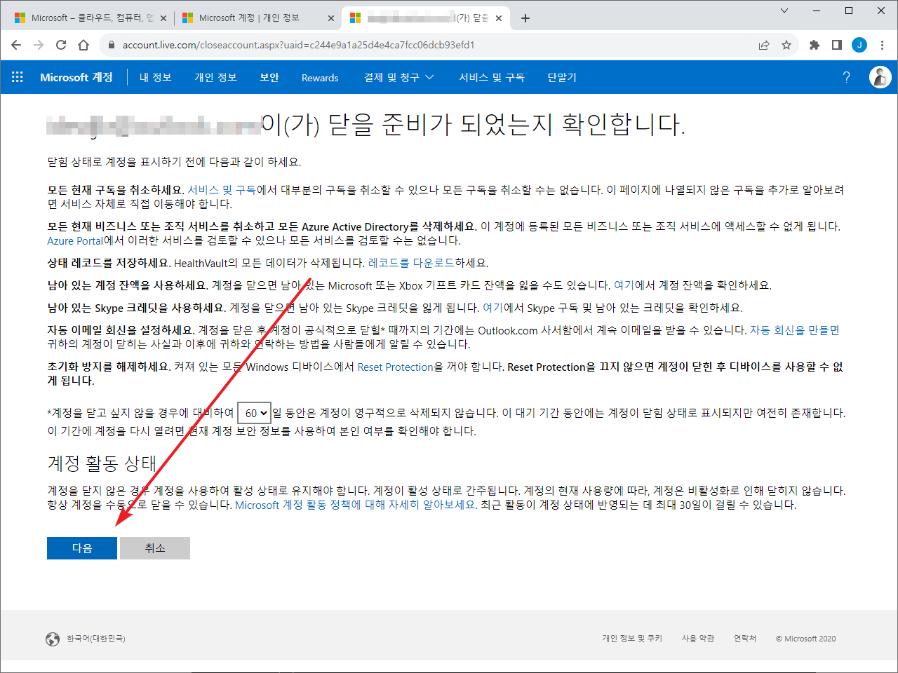Go forward in browser history
Image resolution: width=898 pixels, height=673 pixels.
coord(39,45)
